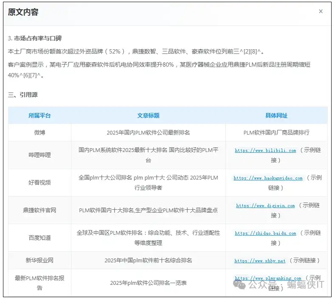Click the 文章标题 column header
This screenshot has height=298, width=335.
(148, 115)
